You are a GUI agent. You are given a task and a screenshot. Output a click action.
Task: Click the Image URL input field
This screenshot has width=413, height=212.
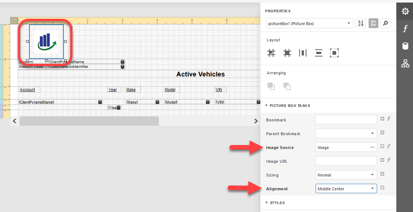pos(346,161)
